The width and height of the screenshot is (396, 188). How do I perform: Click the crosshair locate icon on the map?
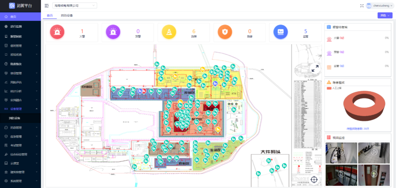(314, 179)
